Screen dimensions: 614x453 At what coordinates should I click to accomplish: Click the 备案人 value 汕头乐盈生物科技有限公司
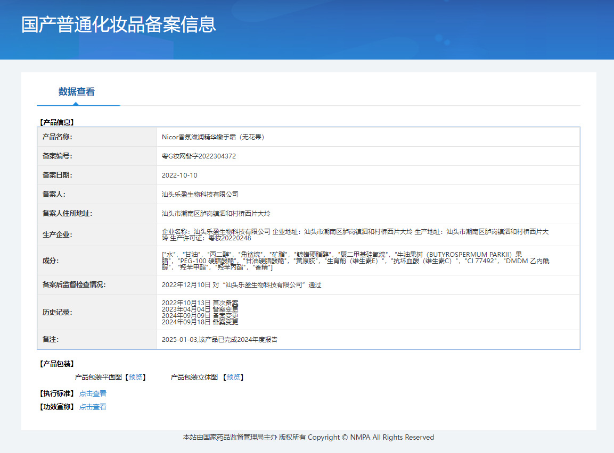coord(200,195)
